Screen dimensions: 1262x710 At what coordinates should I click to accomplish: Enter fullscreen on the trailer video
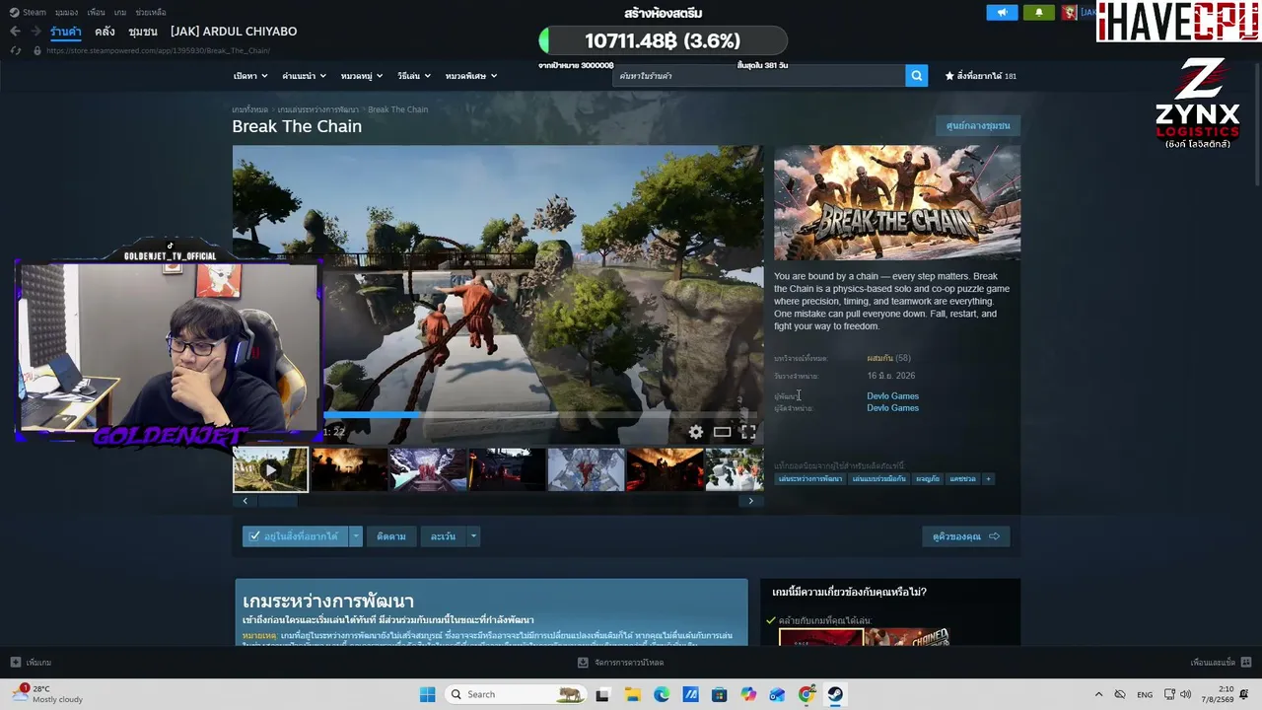coord(748,432)
